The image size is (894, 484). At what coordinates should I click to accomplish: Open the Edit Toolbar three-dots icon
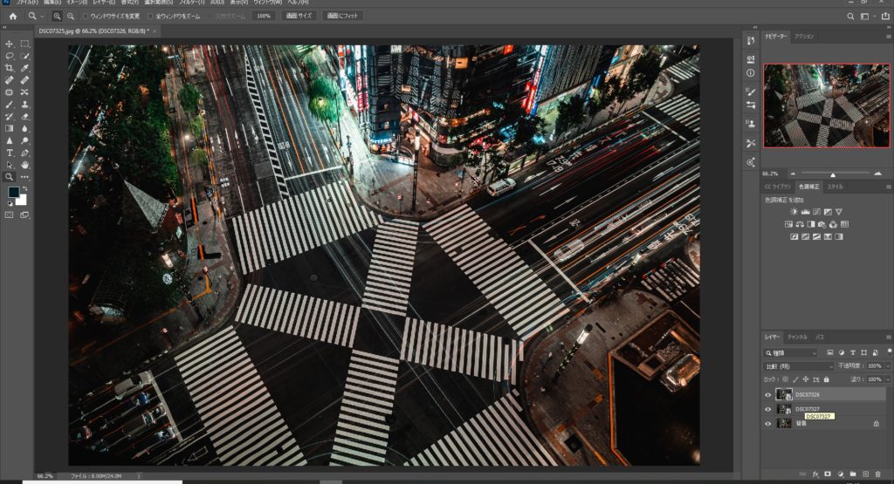[x=24, y=176]
